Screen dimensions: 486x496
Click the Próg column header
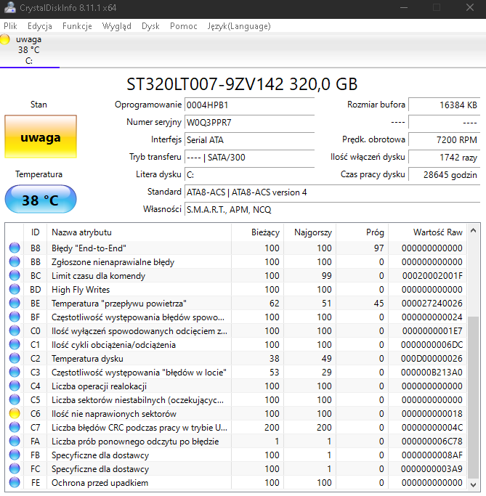coord(363,232)
